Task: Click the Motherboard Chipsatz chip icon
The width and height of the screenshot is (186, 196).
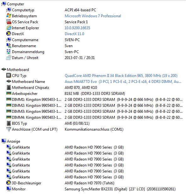Action: (x=8, y=87)
